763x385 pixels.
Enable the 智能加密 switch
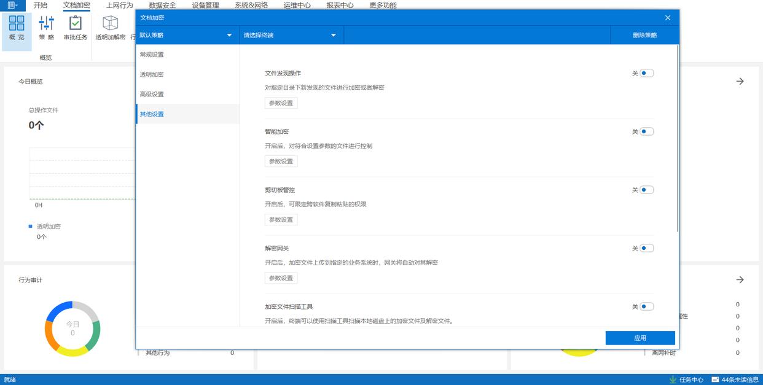(x=646, y=131)
